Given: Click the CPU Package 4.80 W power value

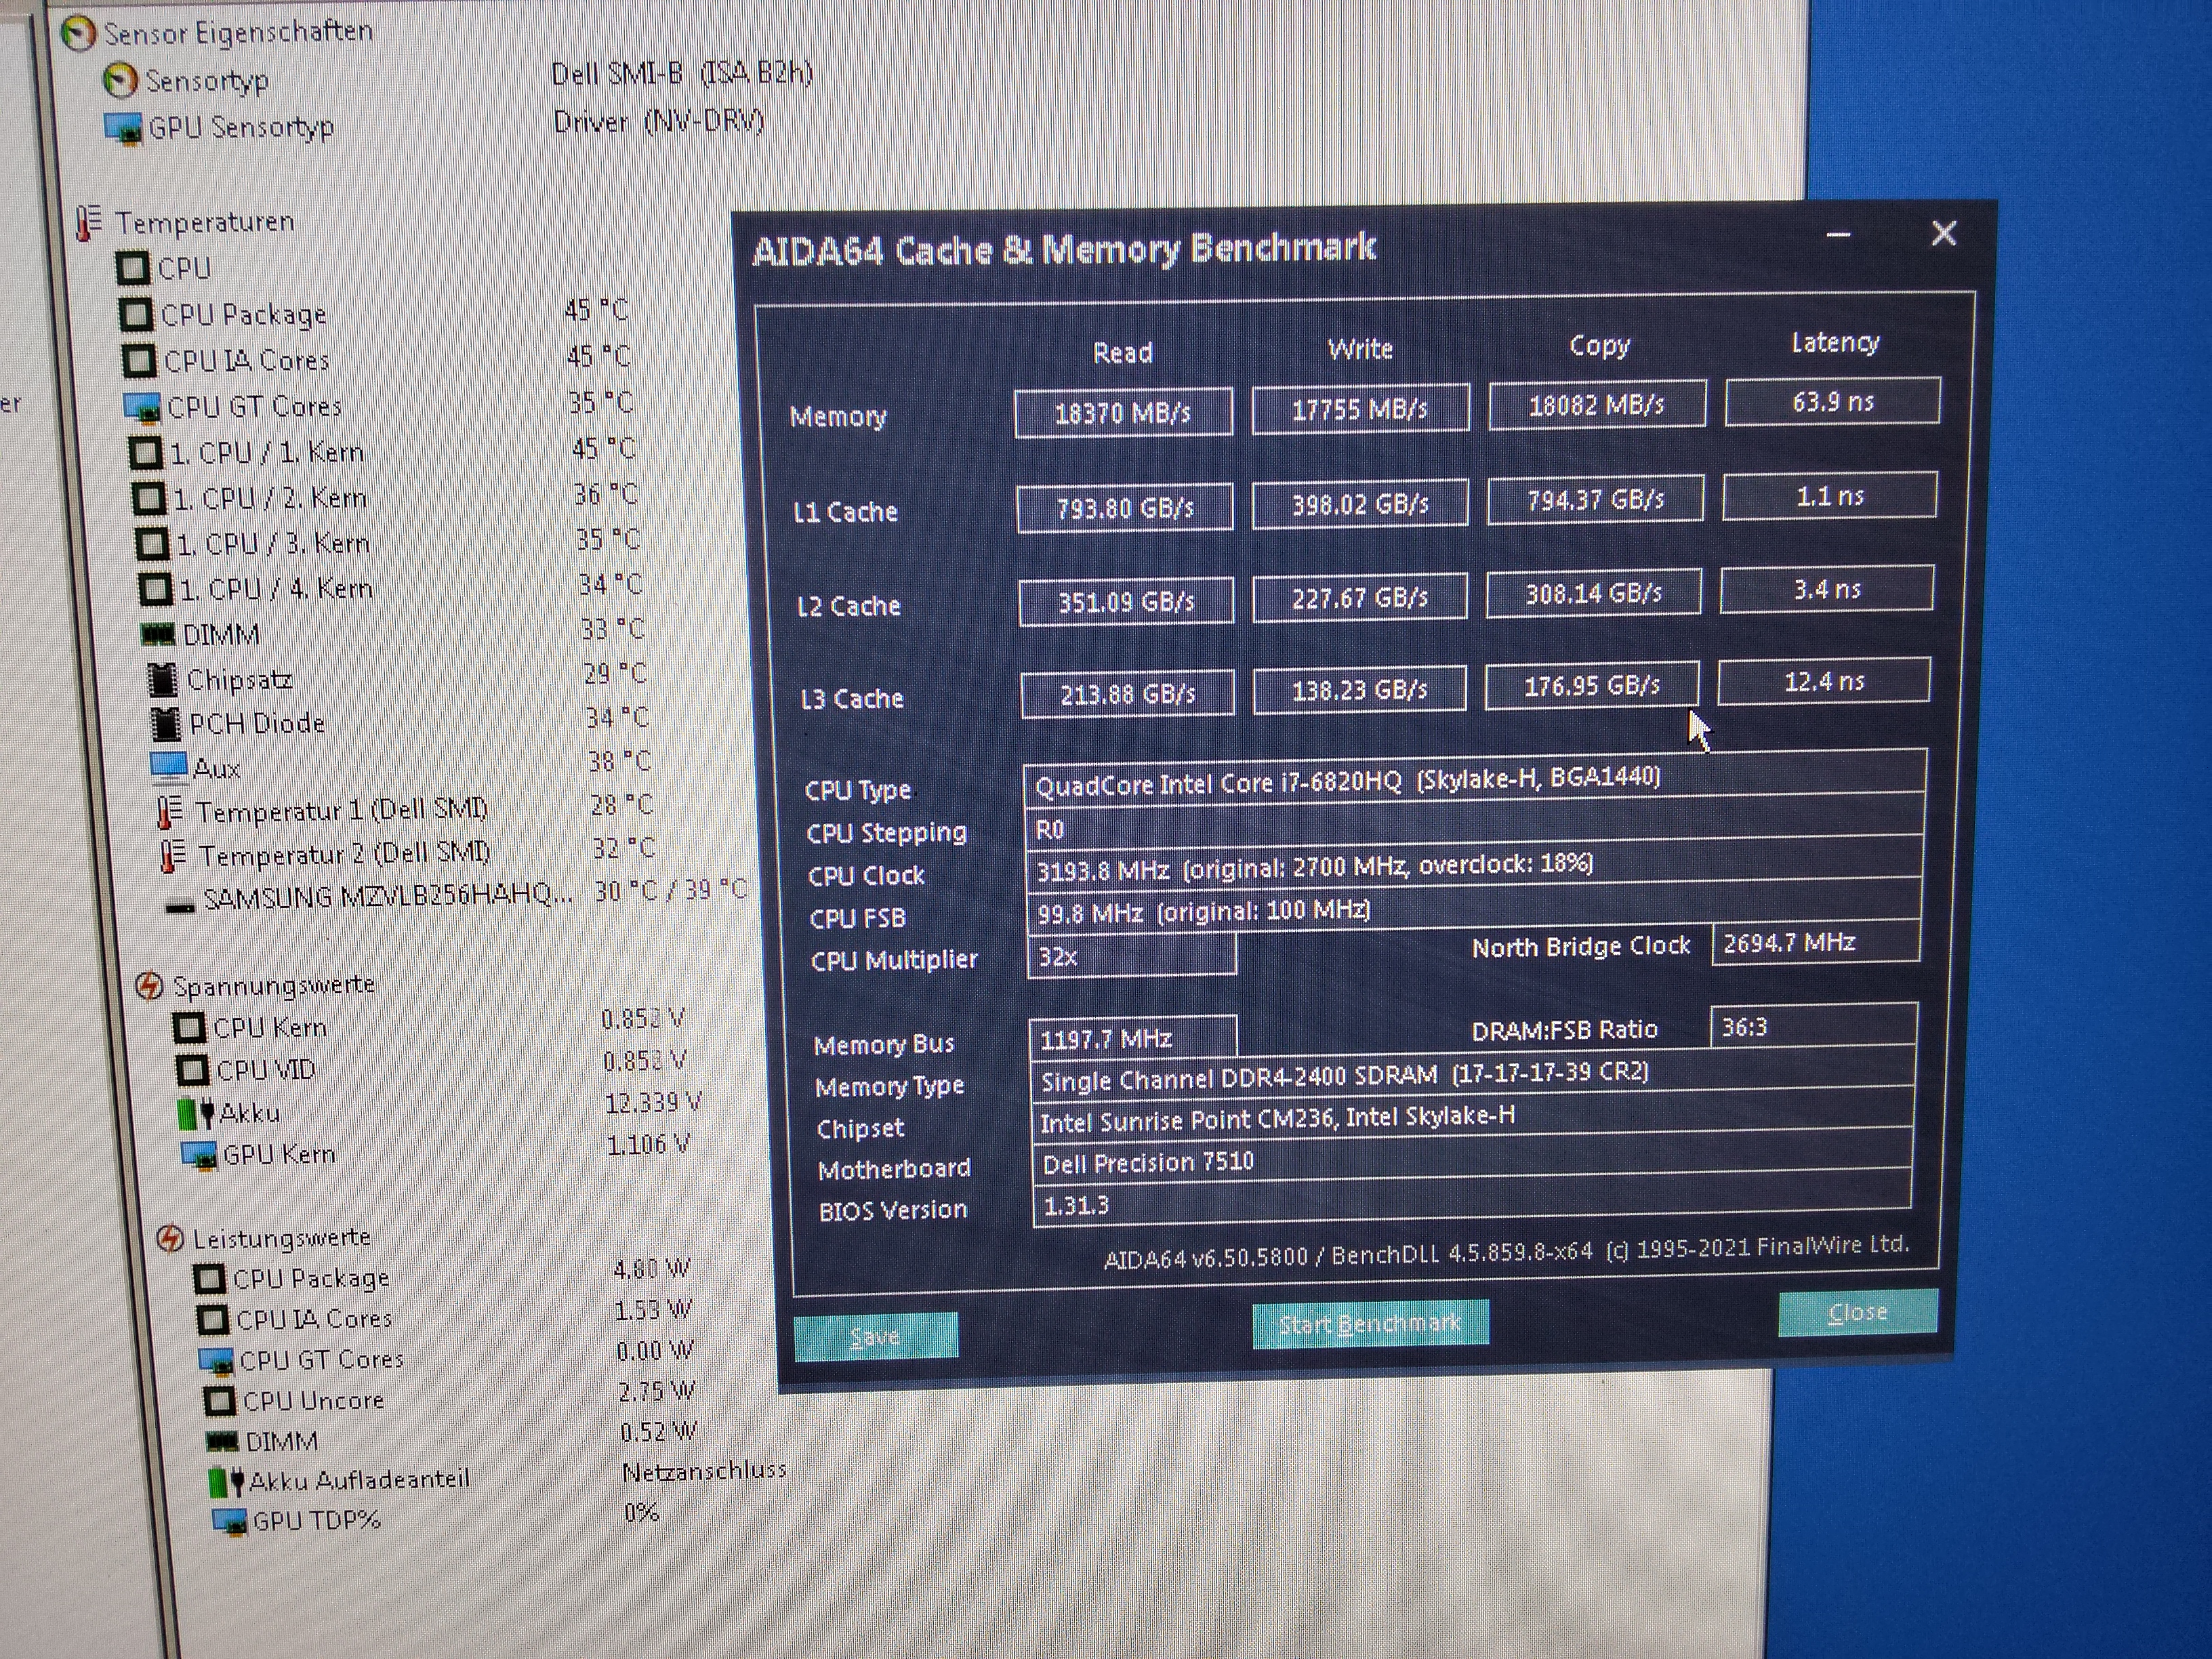Looking at the screenshot, I should coord(652,1268).
